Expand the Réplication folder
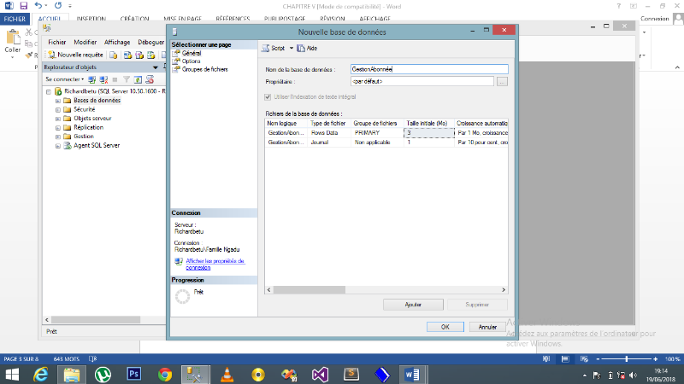The height and width of the screenshot is (384, 684). click(x=58, y=128)
